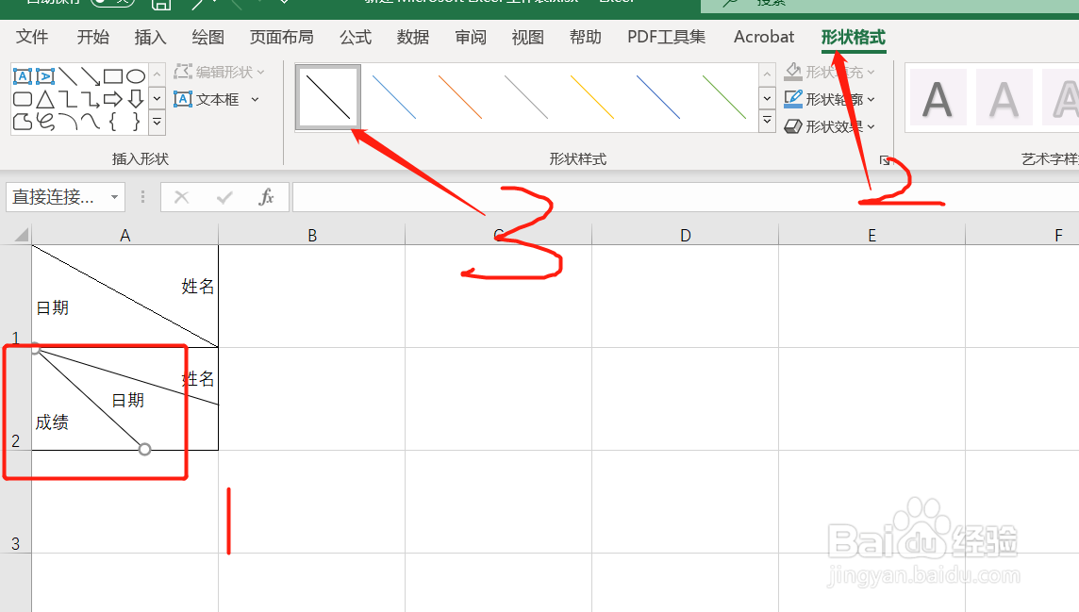Image resolution: width=1079 pixels, height=612 pixels.
Task: Open the Name Box dropdown arrow
Action: click(x=114, y=197)
